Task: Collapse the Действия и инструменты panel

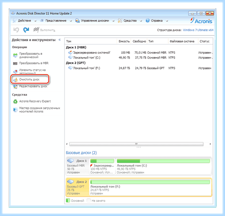Action: 60,40
